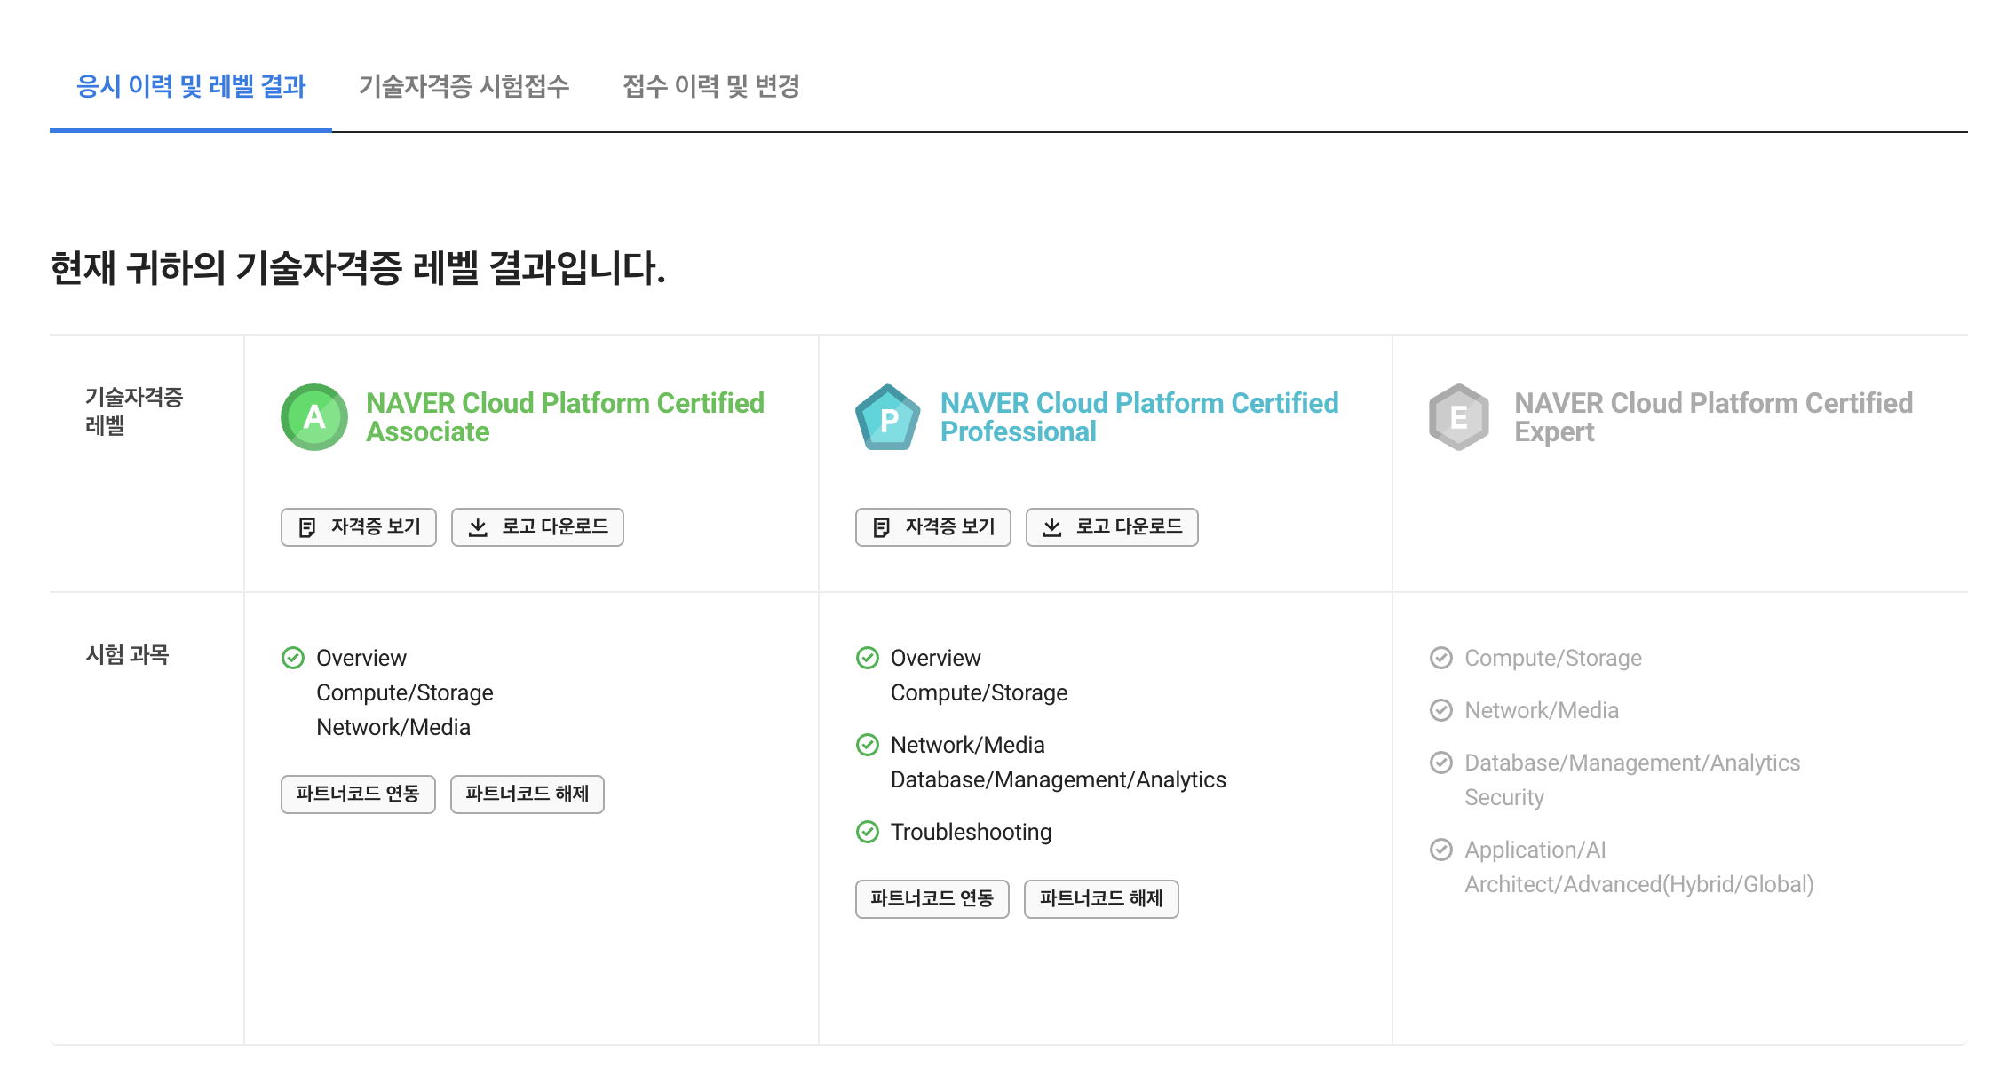
Task: Click heading 현재 귀하의 기술자격증 레벨 결과입니다.
Action: pyautogui.click(x=358, y=268)
